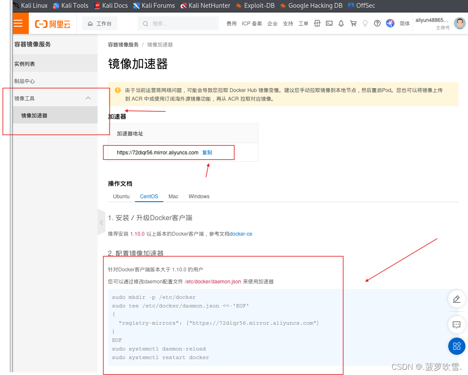Click the blue AI assistant icon
This screenshot has height=375, width=468.
pos(390,23)
